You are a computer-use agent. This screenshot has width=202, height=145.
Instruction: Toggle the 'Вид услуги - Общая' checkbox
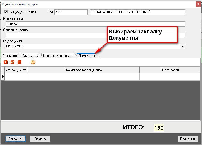[6, 12]
